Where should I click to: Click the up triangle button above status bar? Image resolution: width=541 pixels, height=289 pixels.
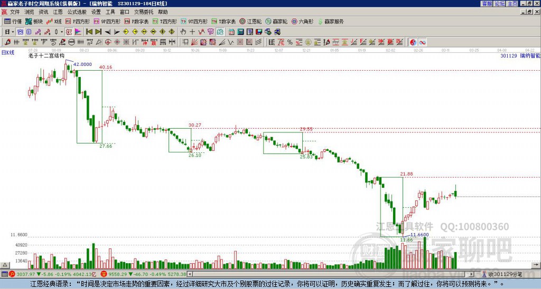tap(5, 265)
